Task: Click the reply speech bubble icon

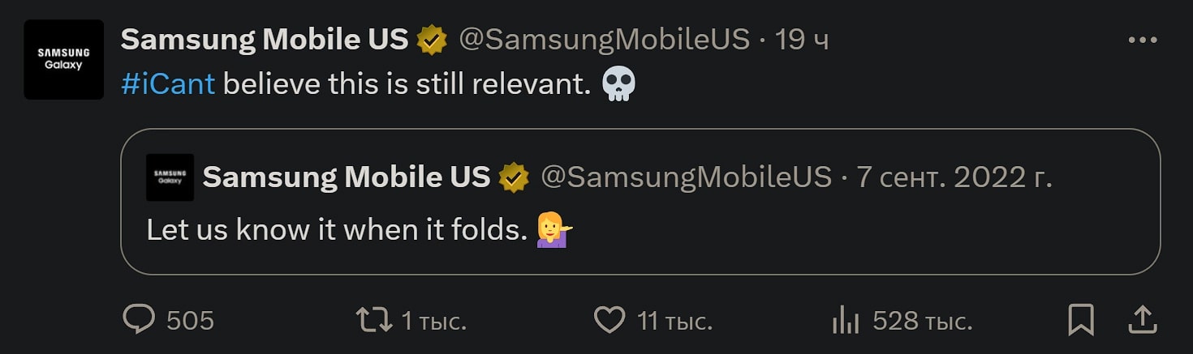Action: tap(139, 320)
